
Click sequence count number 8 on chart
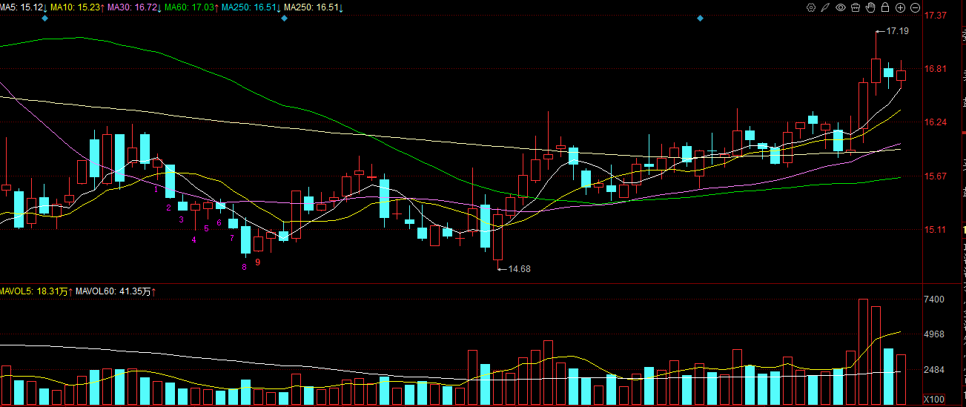click(x=244, y=267)
